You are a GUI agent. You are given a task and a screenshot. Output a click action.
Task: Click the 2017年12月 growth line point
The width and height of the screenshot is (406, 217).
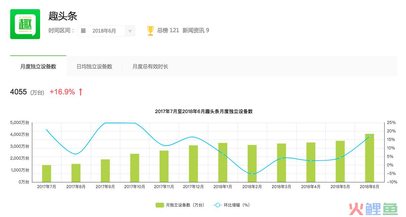[x=193, y=137]
